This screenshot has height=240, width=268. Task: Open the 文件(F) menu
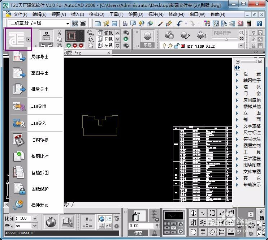20,14
